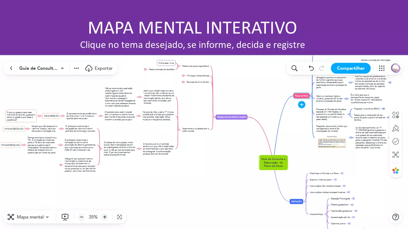This screenshot has height=229, width=408.
Task: Zoom in with the plus button
Action: [105, 217]
